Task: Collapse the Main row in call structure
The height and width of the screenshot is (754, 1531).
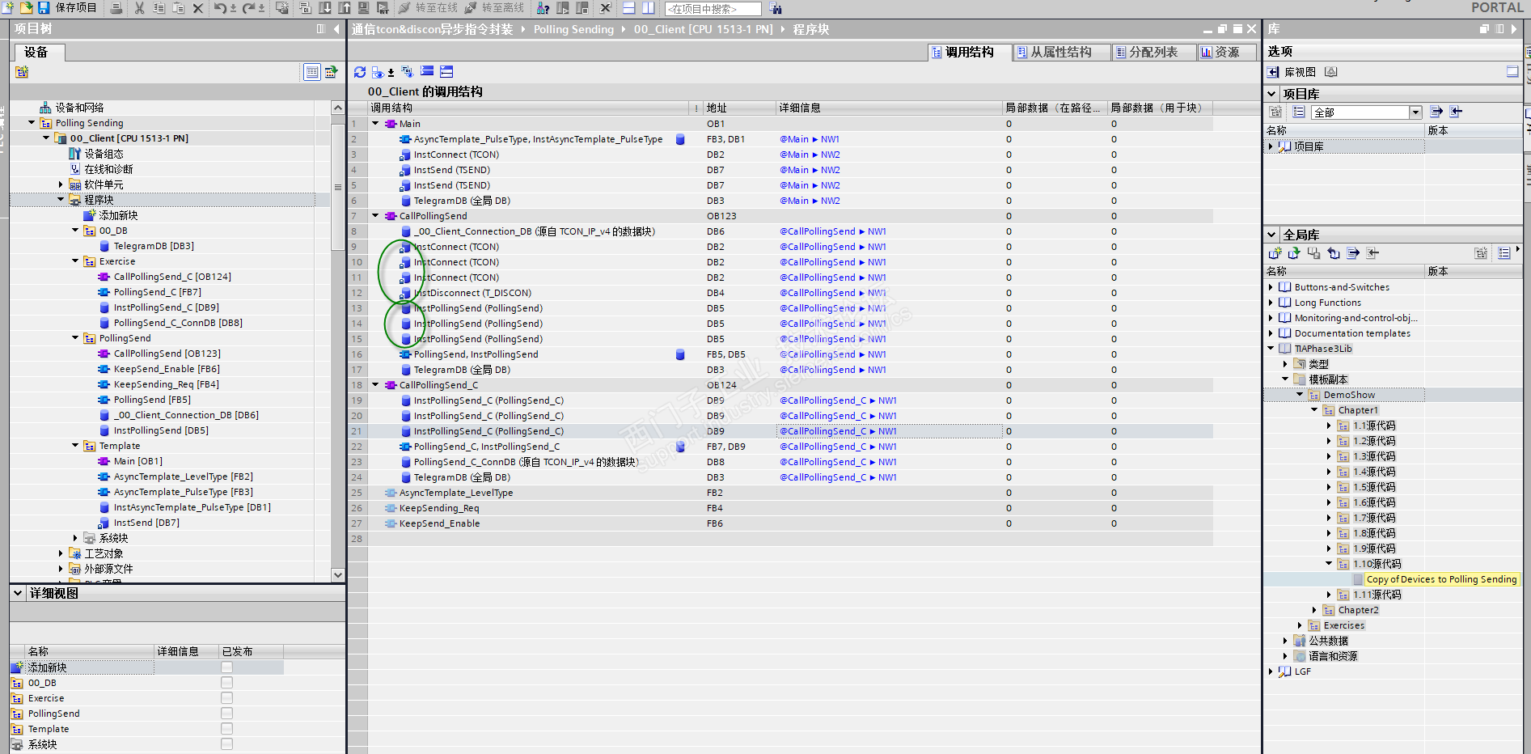Action: point(375,124)
